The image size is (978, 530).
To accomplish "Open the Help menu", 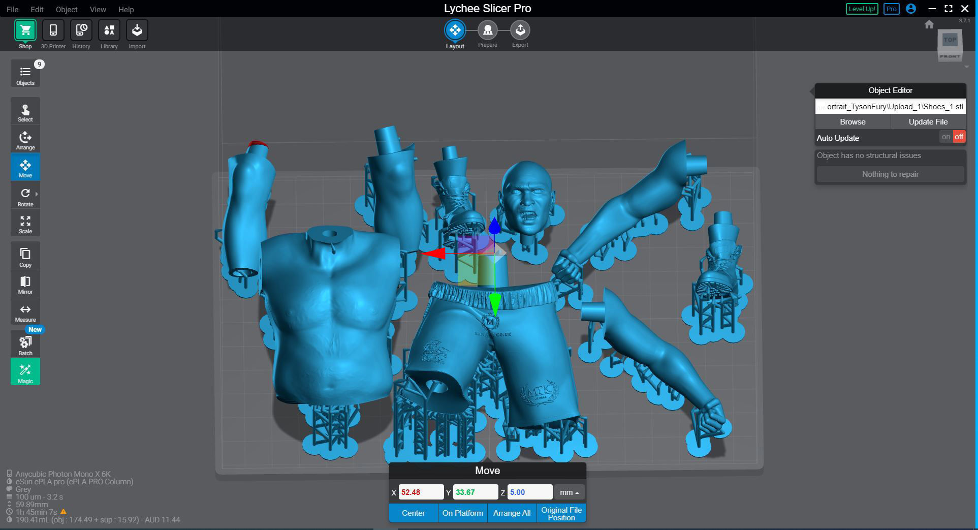I will point(126,9).
